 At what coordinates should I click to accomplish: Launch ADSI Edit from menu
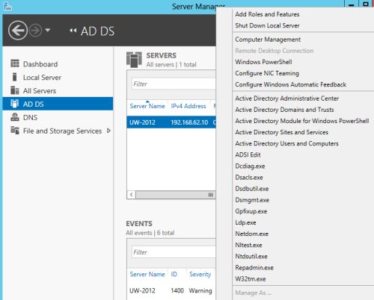point(248,154)
